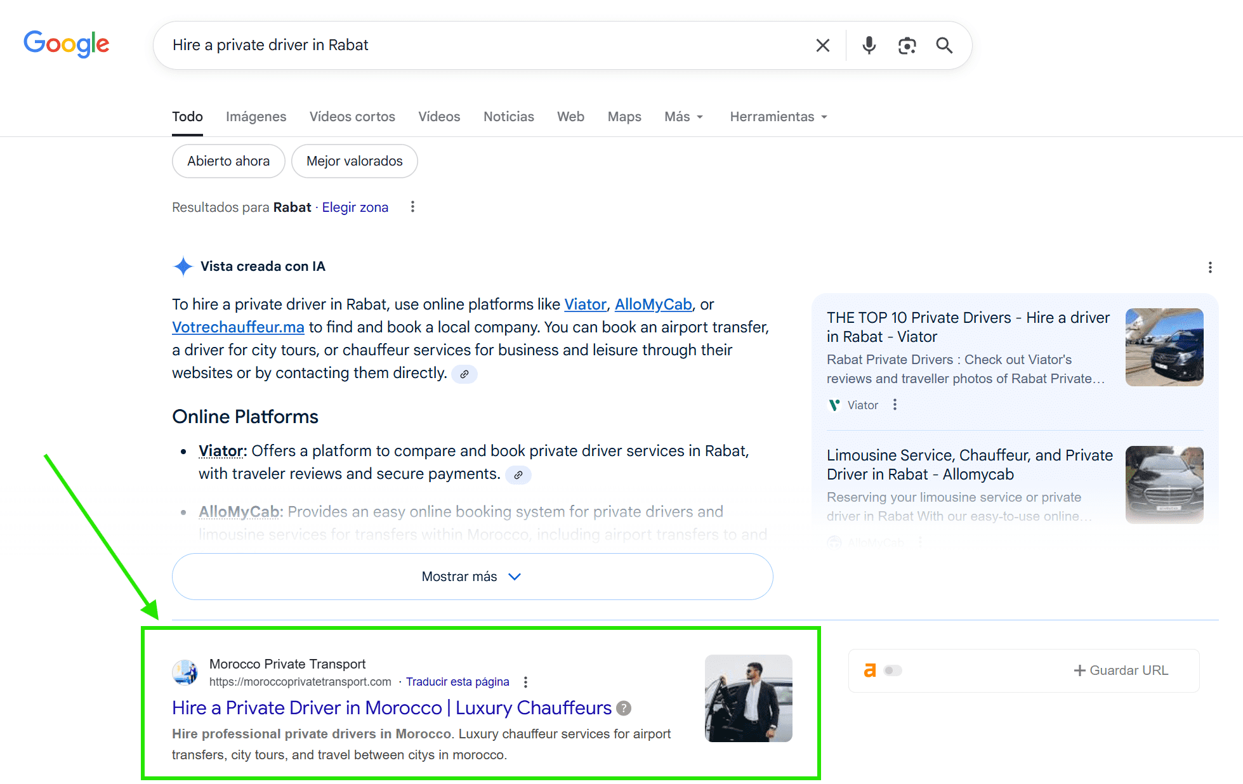Expand the Más dropdown menu

tap(683, 117)
